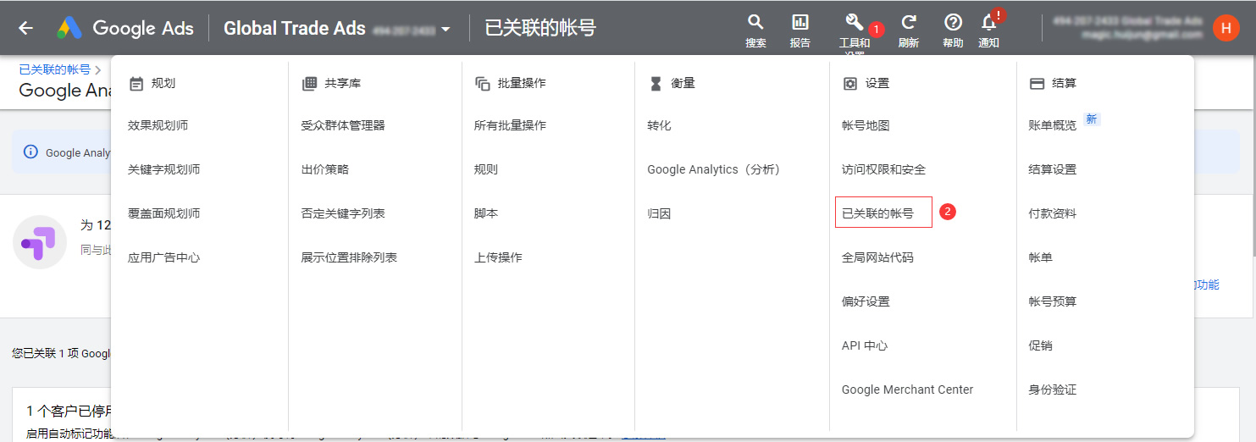The height and width of the screenshot is (442, 1256).
Task: Open 否定关键字列表
Action: coord(343,213)
